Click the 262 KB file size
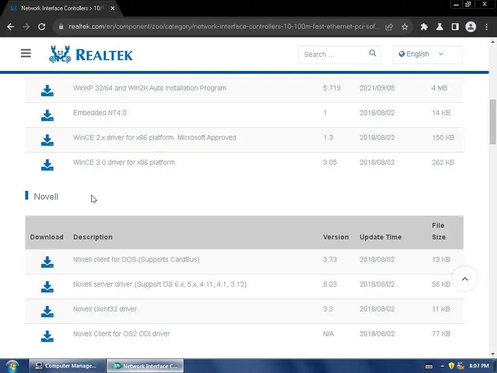The width and height of the screenshot is (497, 373). click(443, 162)
